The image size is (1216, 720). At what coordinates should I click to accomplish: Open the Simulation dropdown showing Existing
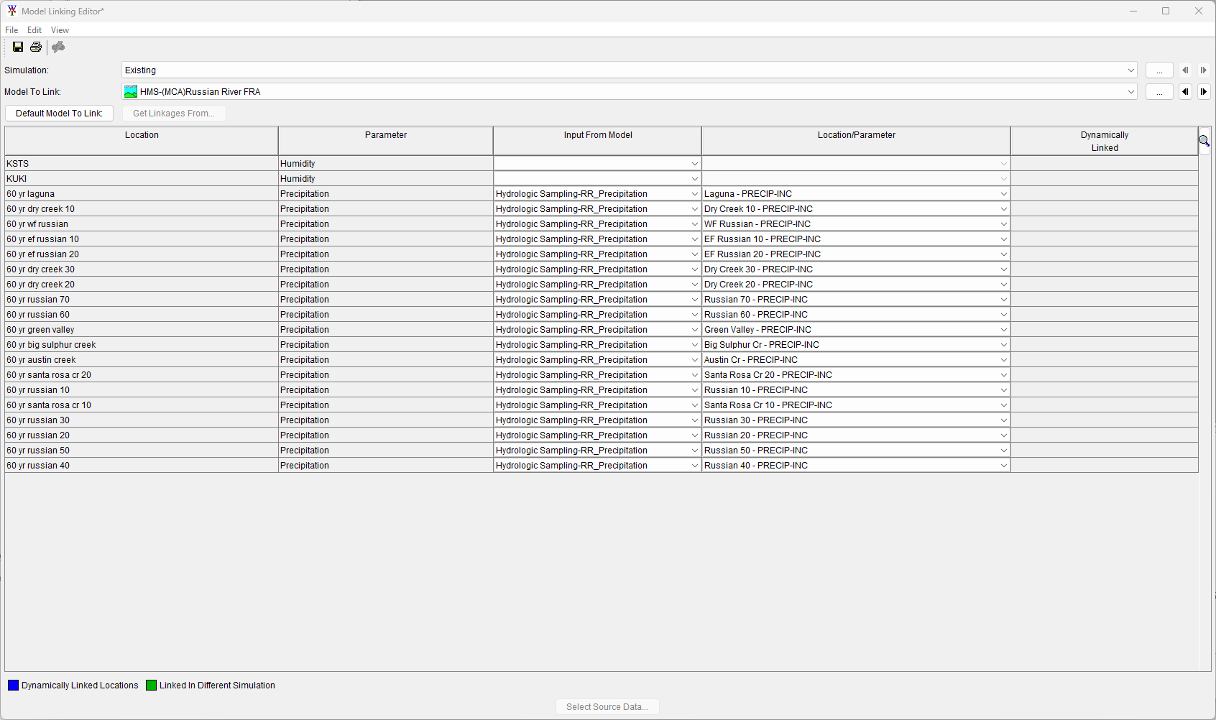pos(1130,70)
